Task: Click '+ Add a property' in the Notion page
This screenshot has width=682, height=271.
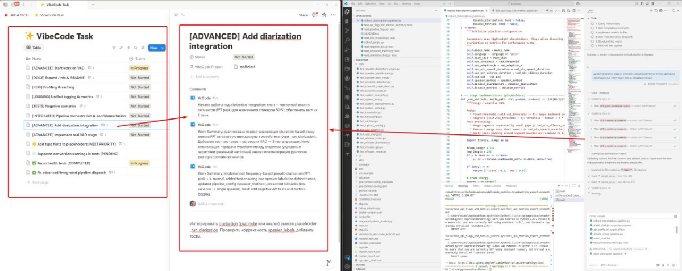Action: tap(206, 76)
